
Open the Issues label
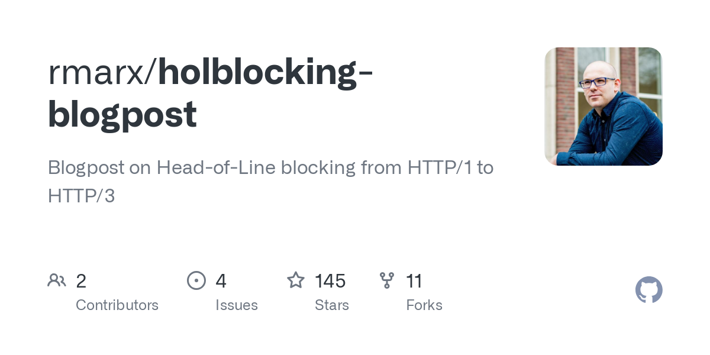(x=237, y=305)
